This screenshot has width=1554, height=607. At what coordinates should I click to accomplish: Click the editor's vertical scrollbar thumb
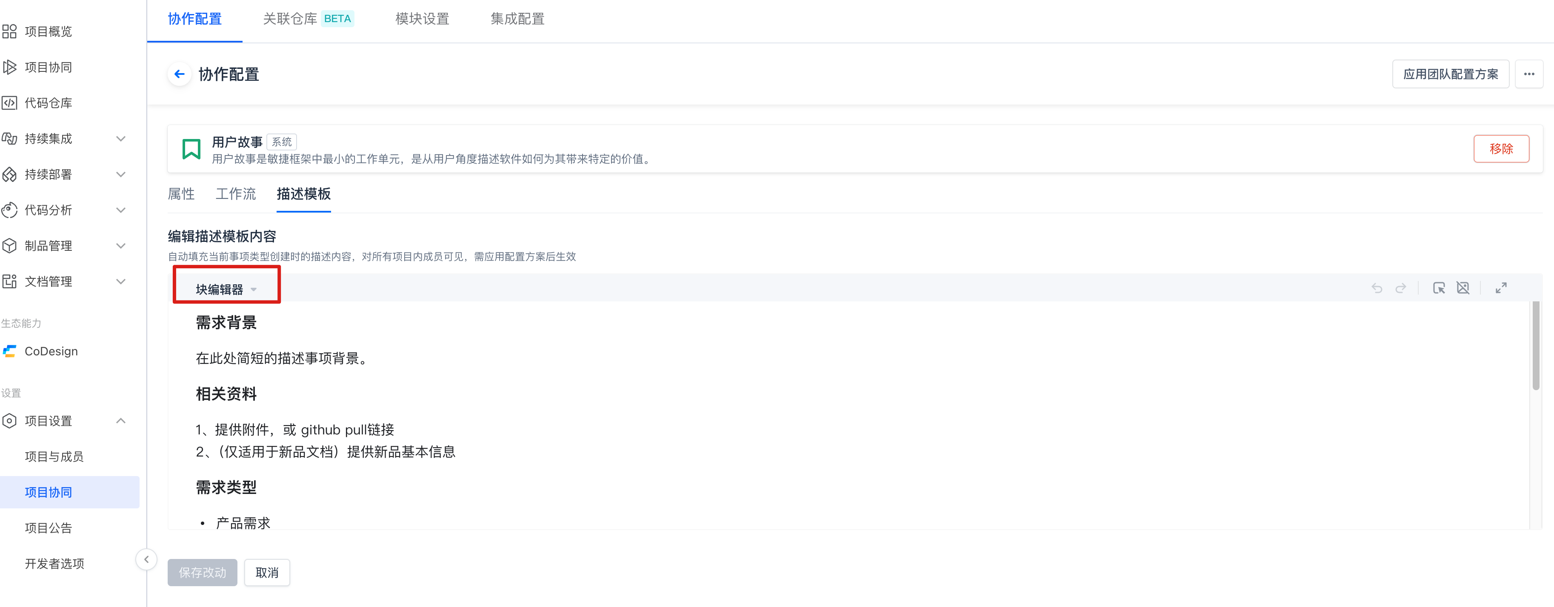tap(1535, 346)
